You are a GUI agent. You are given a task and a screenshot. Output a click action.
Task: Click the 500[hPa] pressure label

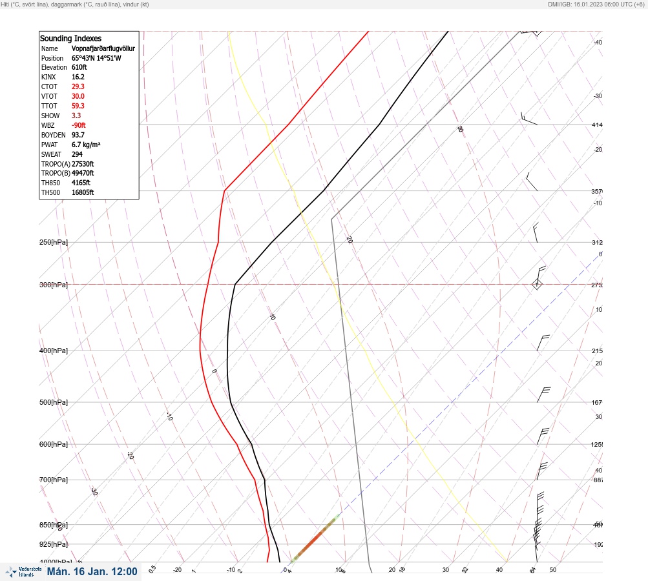pos(54,402)
